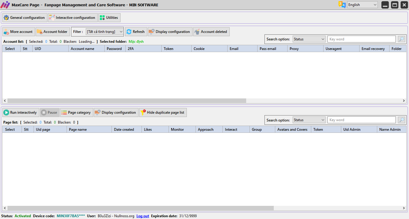The image size is (409, 219).
Task: Click the Name Admin column header
Action: pos(392,130)
